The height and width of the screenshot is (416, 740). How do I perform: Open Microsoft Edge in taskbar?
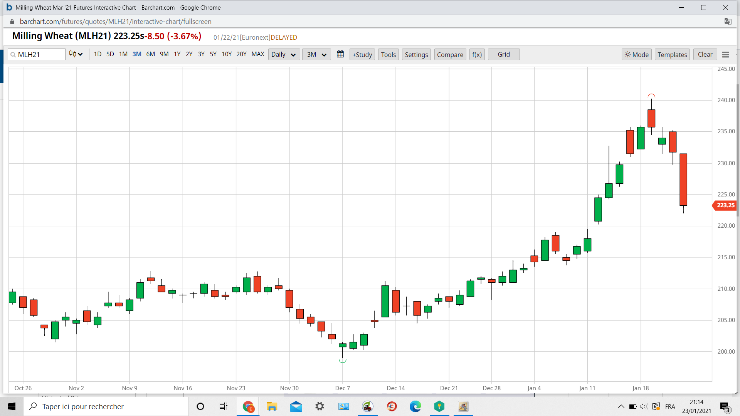415,406
